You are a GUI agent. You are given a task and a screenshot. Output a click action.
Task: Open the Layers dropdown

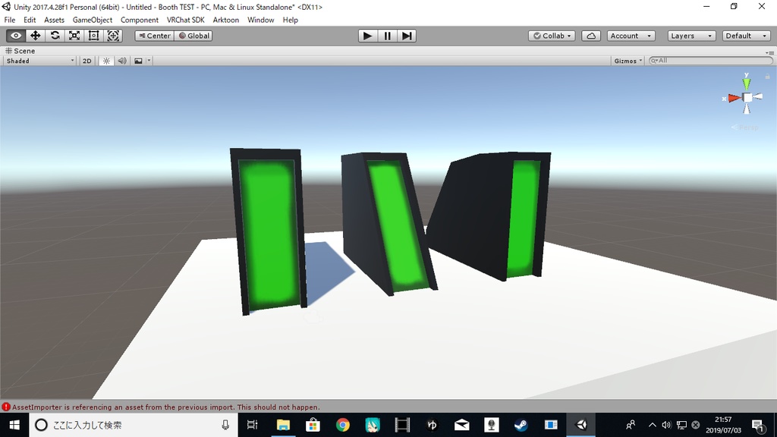click(x=691, y=36)
